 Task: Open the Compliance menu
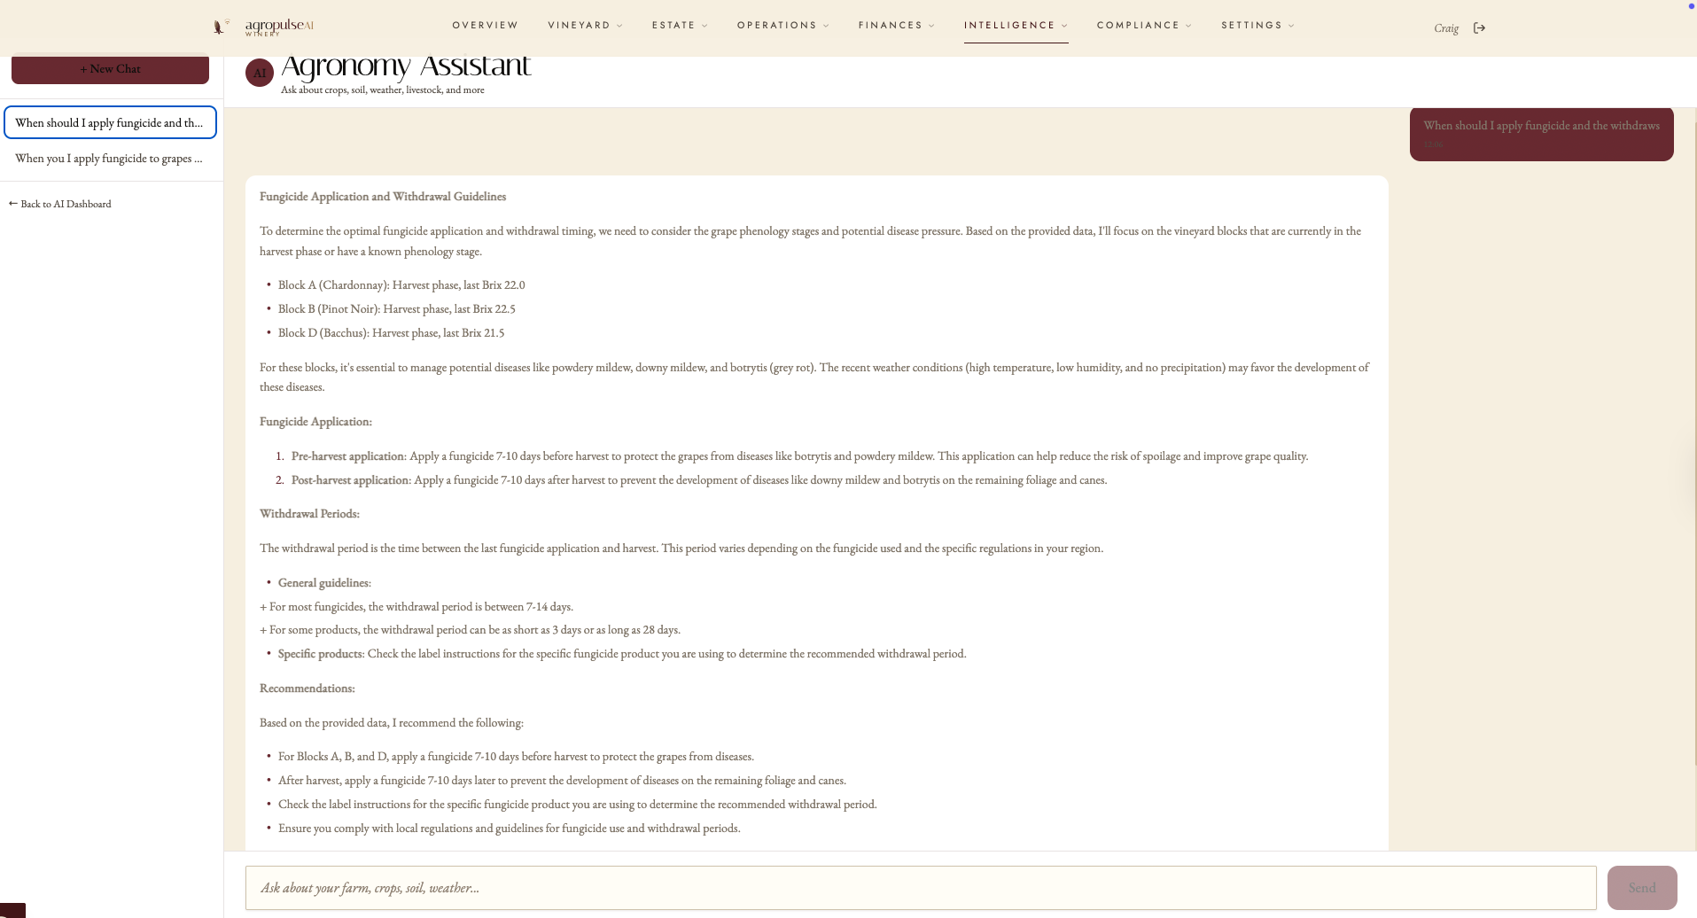[x=1144, y=25]
